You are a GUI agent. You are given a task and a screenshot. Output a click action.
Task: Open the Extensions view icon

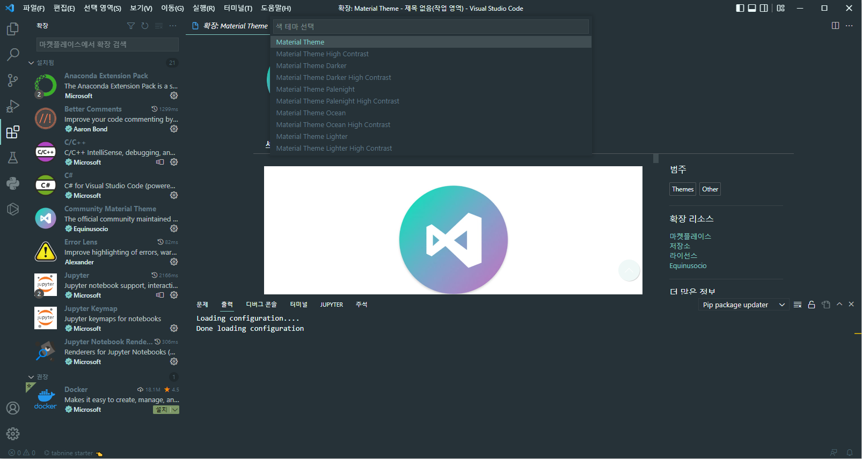coord(13,132)
